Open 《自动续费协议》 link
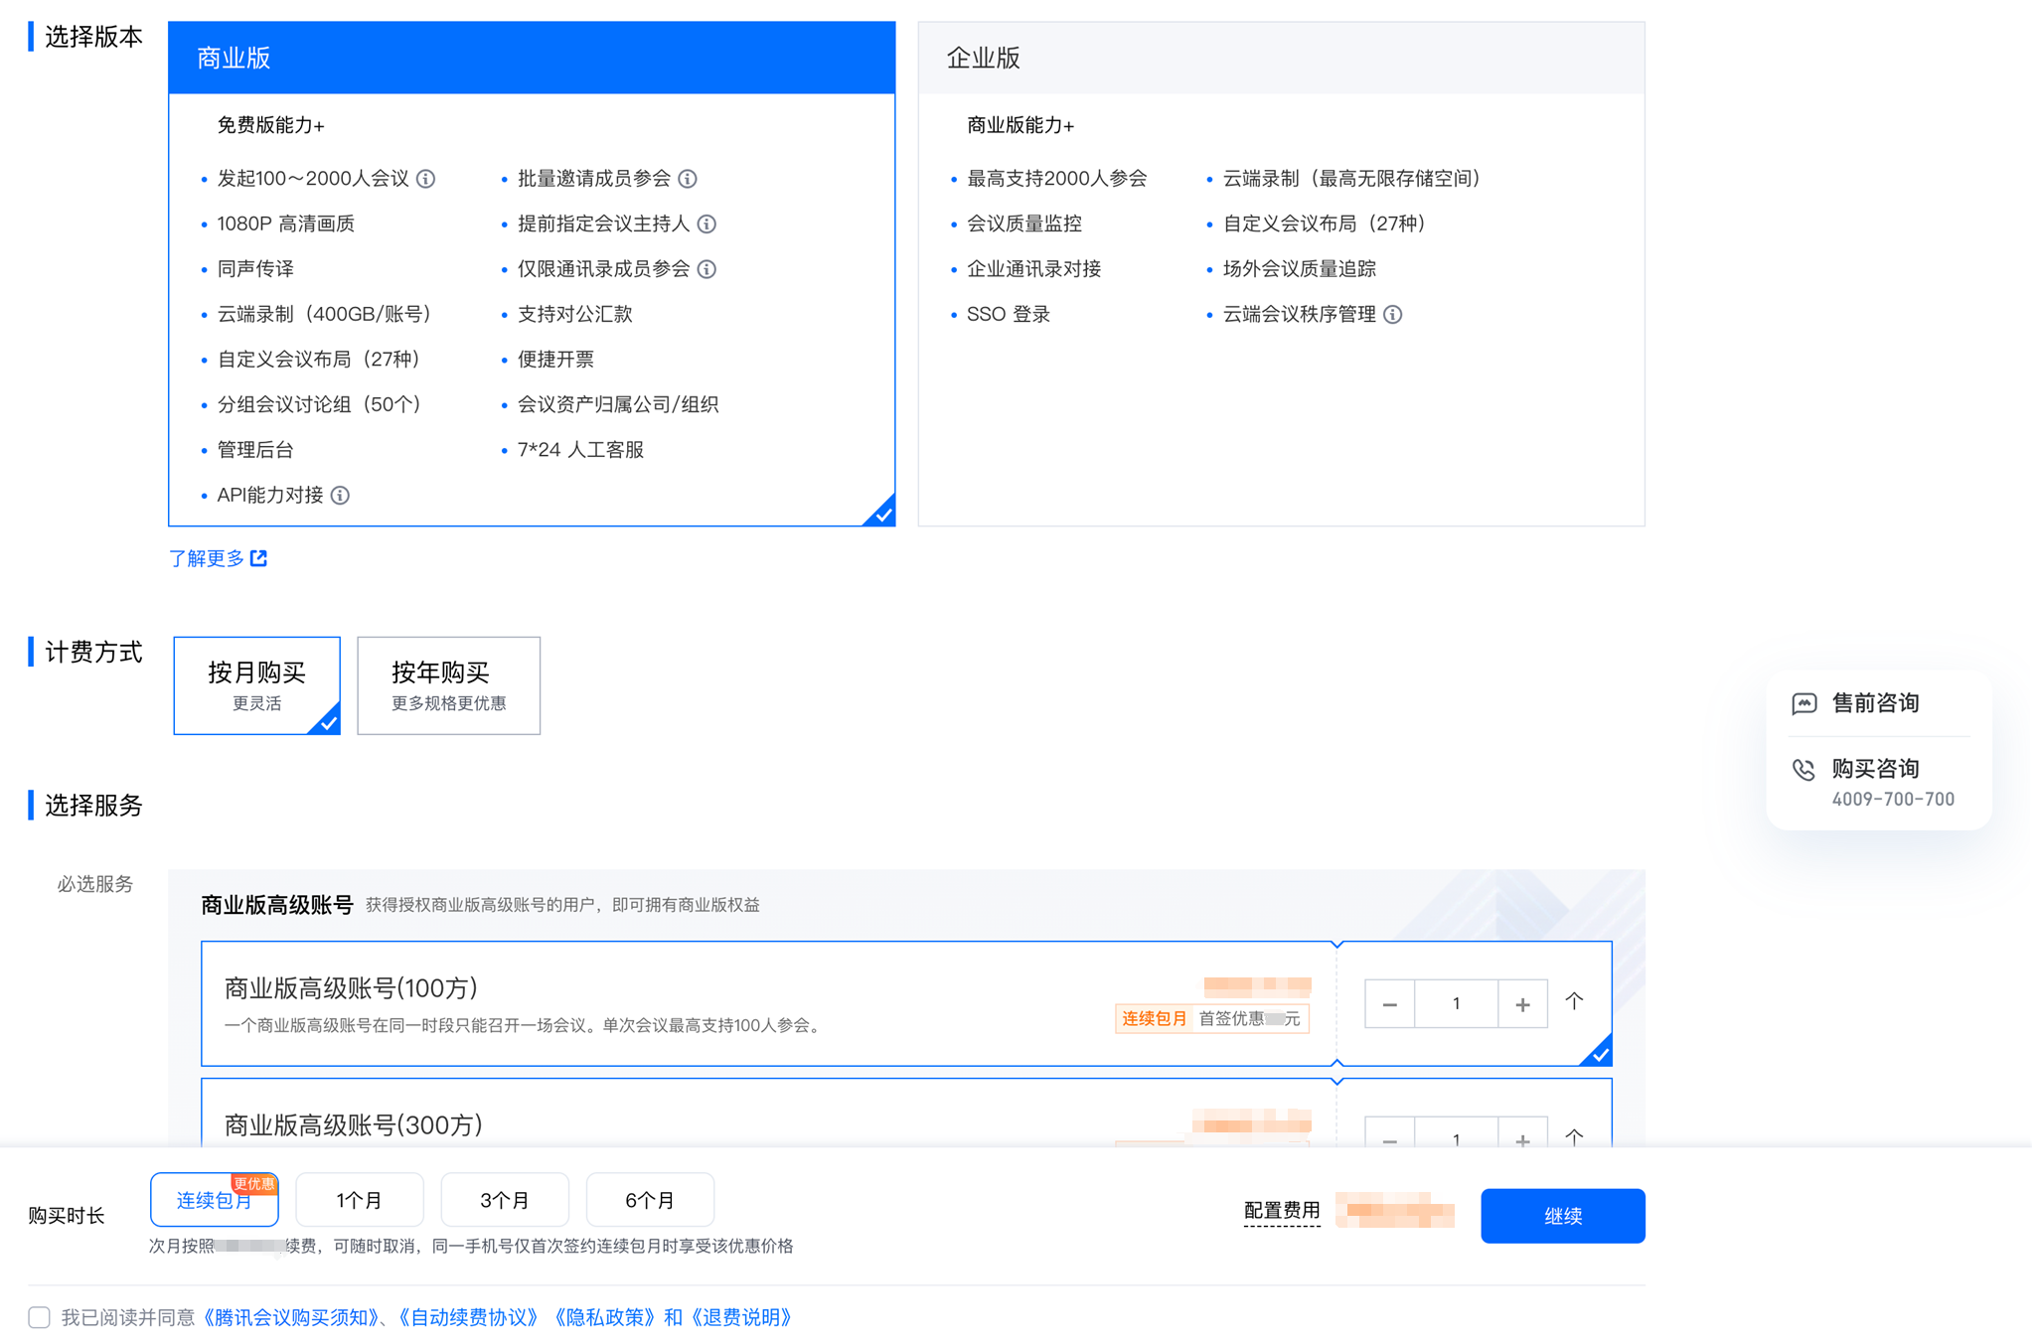The image size is (2039, 1343). point(469,1318)
